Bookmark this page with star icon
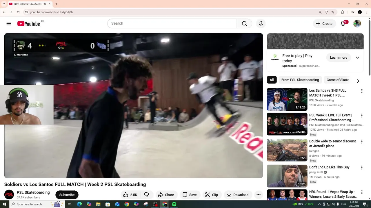 click(x=333, y=12)
